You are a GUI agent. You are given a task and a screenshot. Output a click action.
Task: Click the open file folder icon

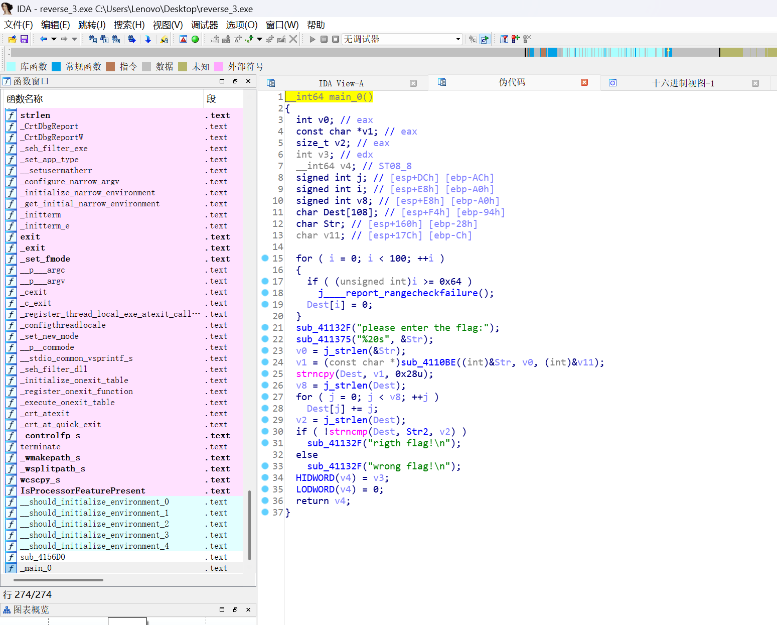click(13, 39)
